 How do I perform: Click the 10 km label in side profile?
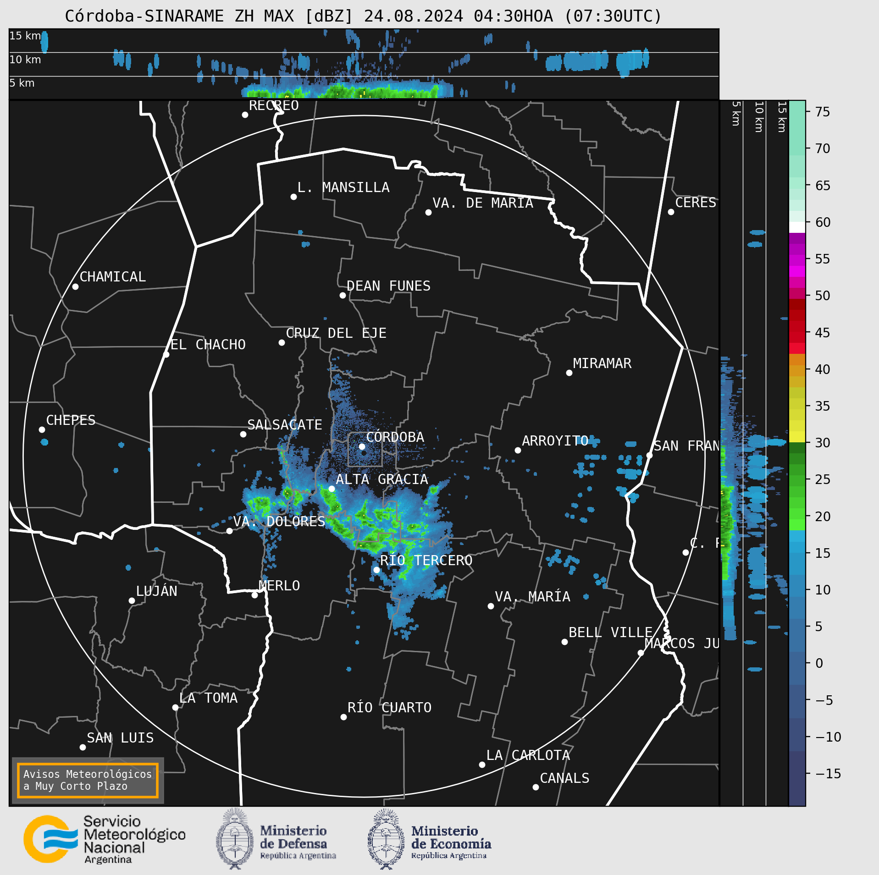pyautogui.click(x=759, y=117)
